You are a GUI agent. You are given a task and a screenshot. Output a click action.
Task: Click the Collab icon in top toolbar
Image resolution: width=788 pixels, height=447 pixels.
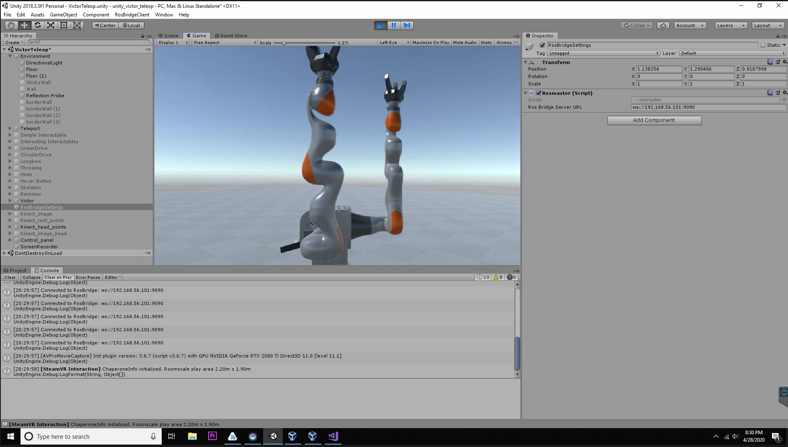click(637, 25)
